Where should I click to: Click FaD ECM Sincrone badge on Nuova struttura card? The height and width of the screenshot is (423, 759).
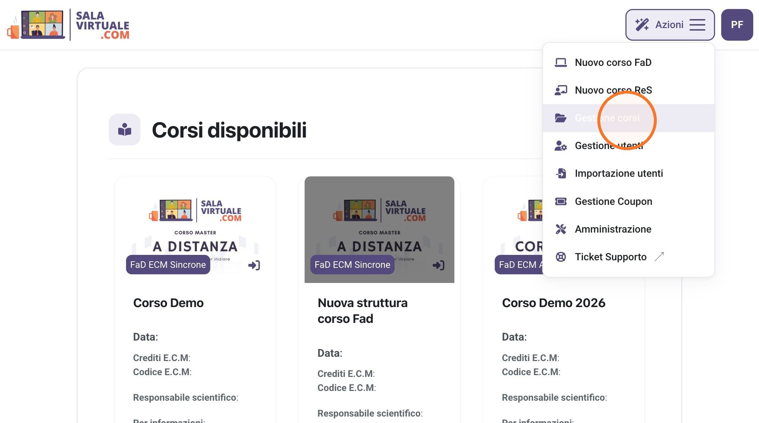coord(352,265)
